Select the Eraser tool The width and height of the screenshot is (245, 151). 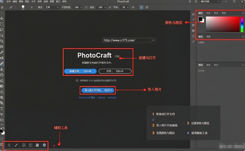(x=2, y=81)
